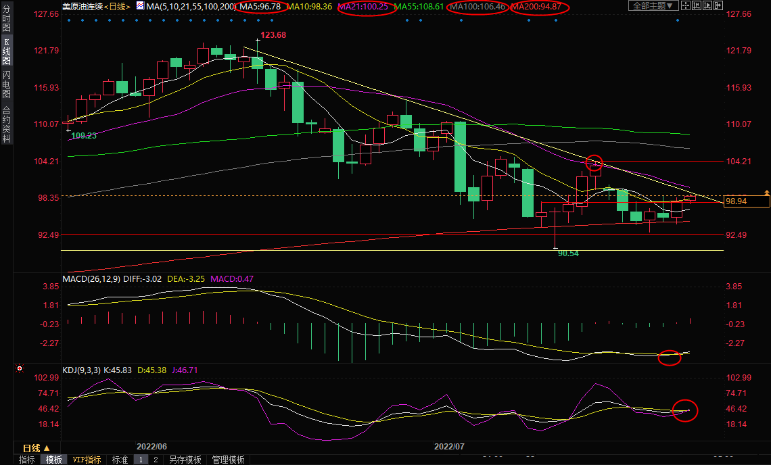Open the 全部主题 theme dropdown
Screen dimensions: 771x465
[x=653, y=6]
